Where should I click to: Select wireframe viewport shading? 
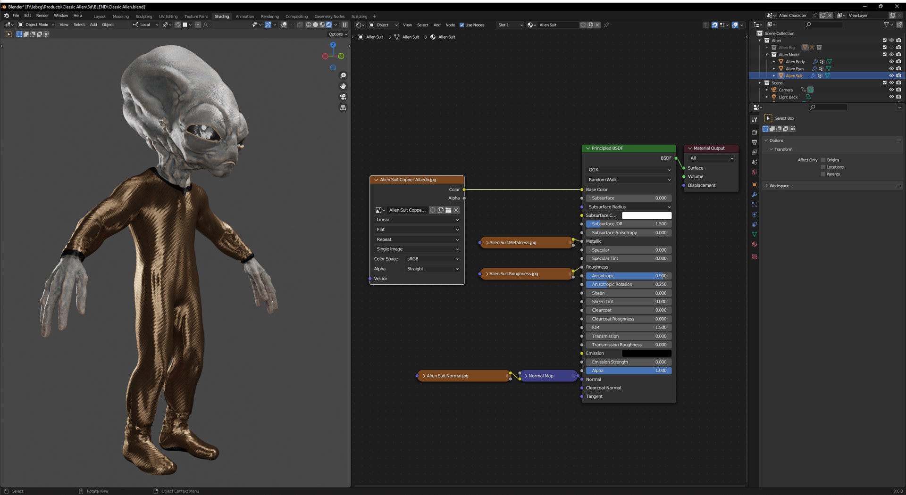point(309,25)
